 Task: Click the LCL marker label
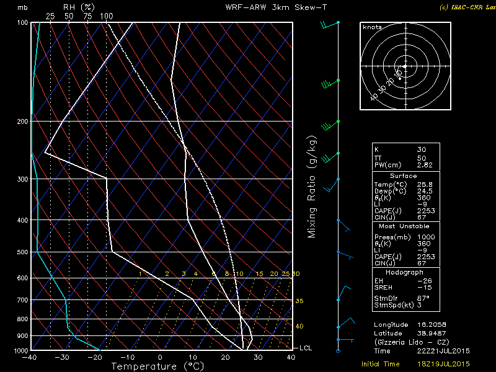pyautogui.click(x=306, y=348)
